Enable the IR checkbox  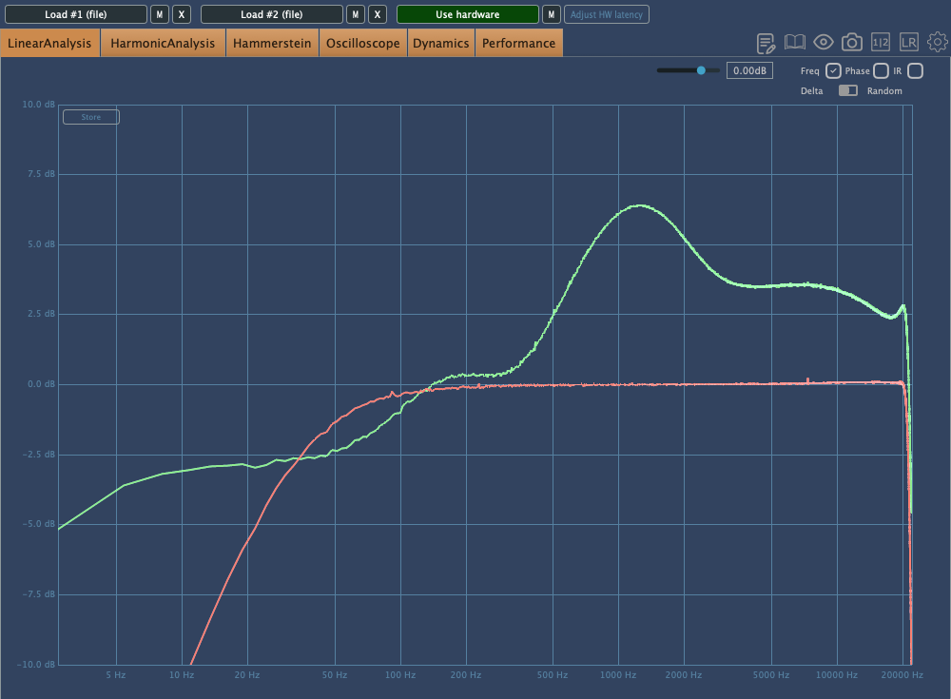[x=915, y=71]
